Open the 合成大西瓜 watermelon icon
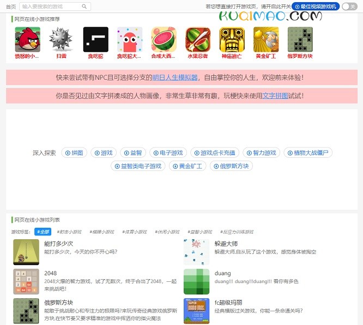The width and height of the screenshot is (363, 325). coord(164,39)
